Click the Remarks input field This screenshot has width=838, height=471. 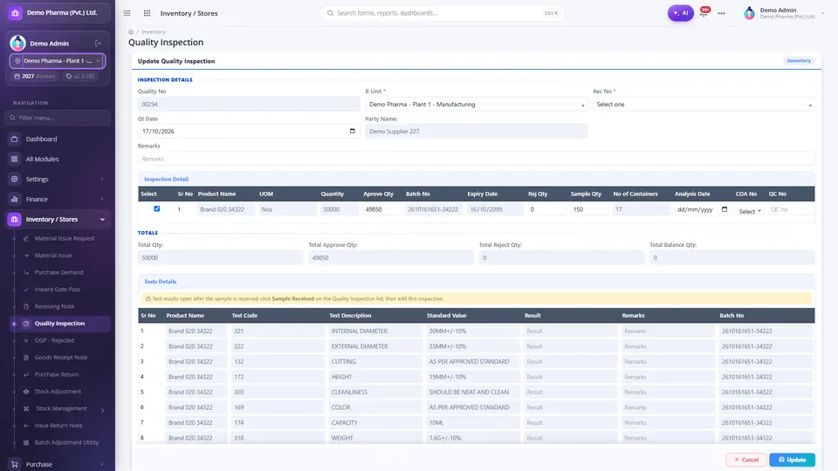click(x=477, y=159)
